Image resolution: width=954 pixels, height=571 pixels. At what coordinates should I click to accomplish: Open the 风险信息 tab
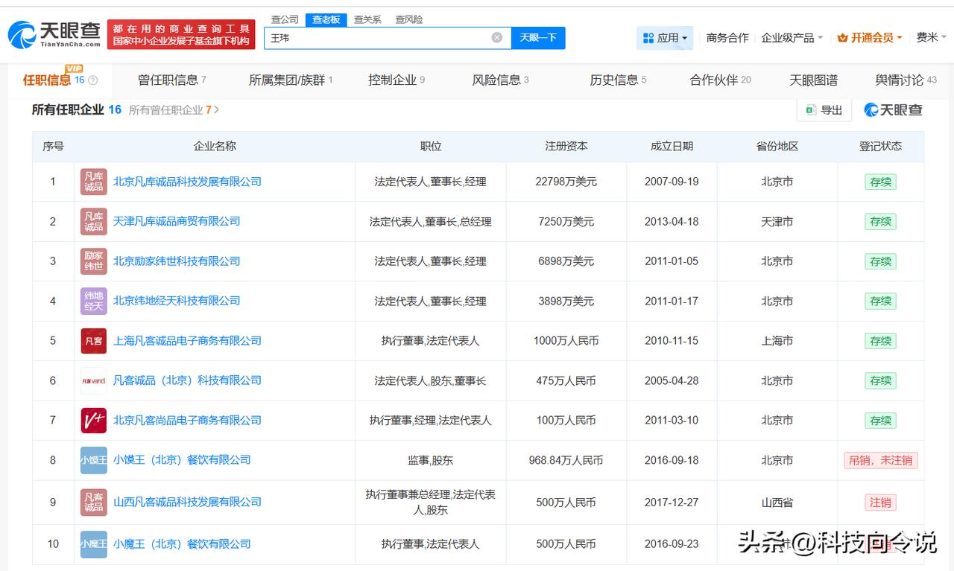tap(499, 80)
